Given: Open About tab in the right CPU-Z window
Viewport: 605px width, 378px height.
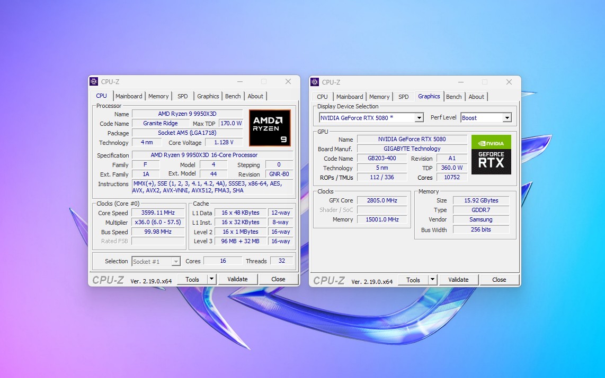Looking at the screenshot, I should [476, 97].
